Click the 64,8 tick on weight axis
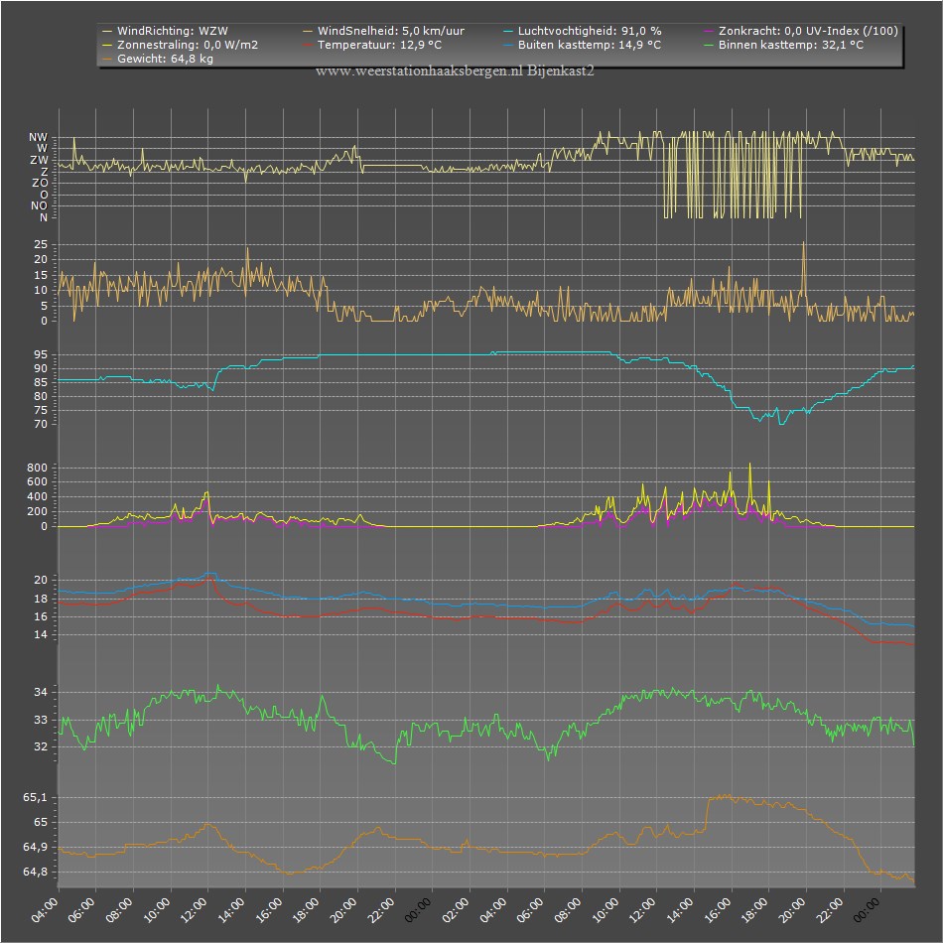Viewport: 943px width, 943px height. click(36, 872)
